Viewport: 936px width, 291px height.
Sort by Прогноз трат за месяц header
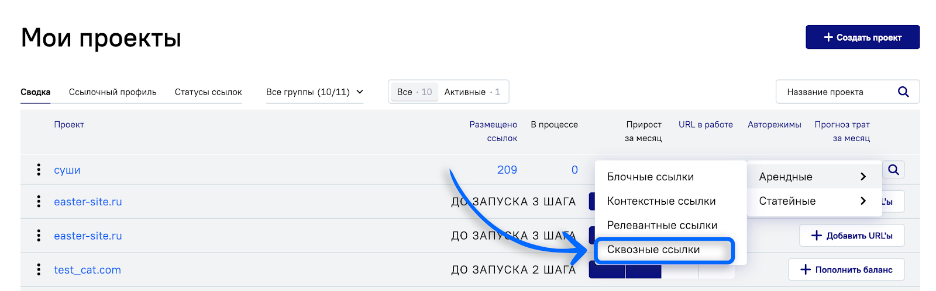click(842, 131)
